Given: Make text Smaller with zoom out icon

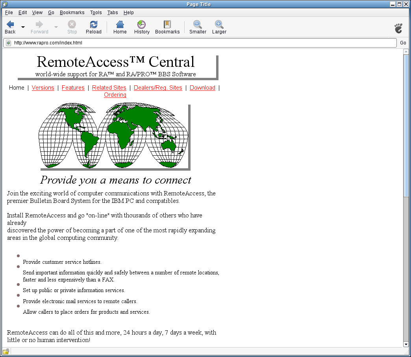Looking at the screenshot, I should [198, 24].
